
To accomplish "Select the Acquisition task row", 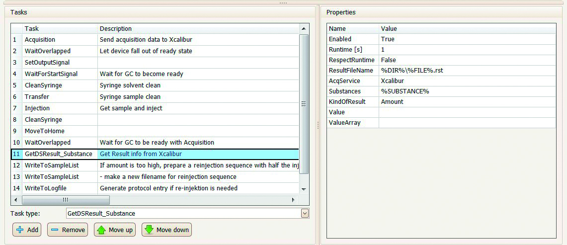I will [x=155, y=39].
